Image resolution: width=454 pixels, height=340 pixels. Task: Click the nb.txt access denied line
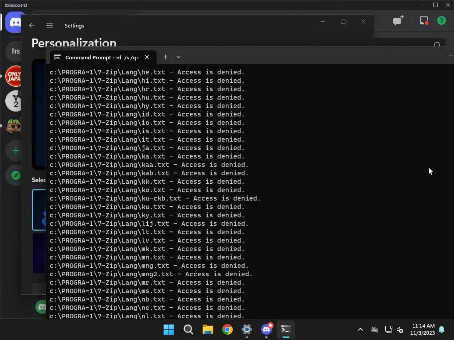tap(147, 299)
